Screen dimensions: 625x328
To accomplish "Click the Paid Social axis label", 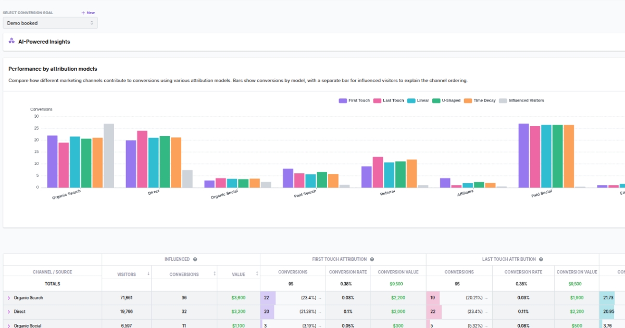I will [x=543, y=195].
